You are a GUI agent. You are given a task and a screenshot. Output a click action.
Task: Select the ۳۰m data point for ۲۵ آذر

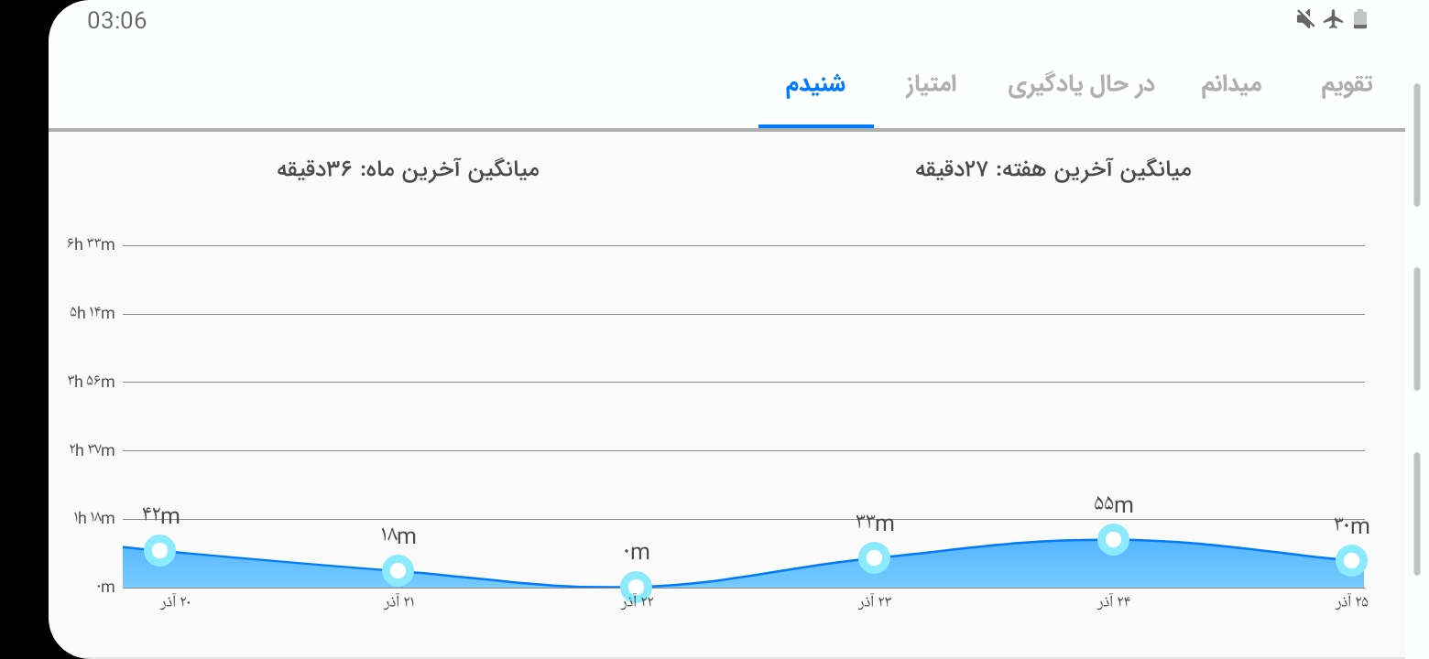coord(1351,560)
